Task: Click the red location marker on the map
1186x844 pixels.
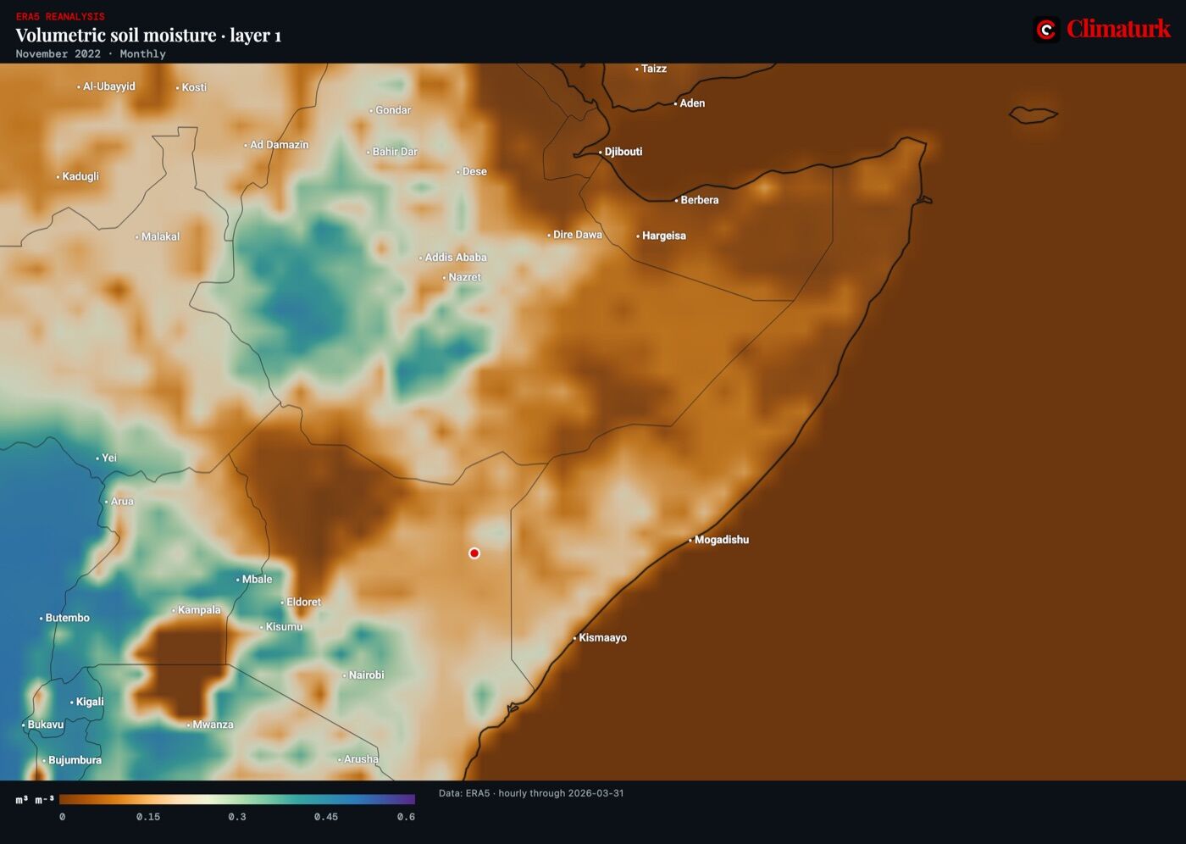Action: coord(474,553)
